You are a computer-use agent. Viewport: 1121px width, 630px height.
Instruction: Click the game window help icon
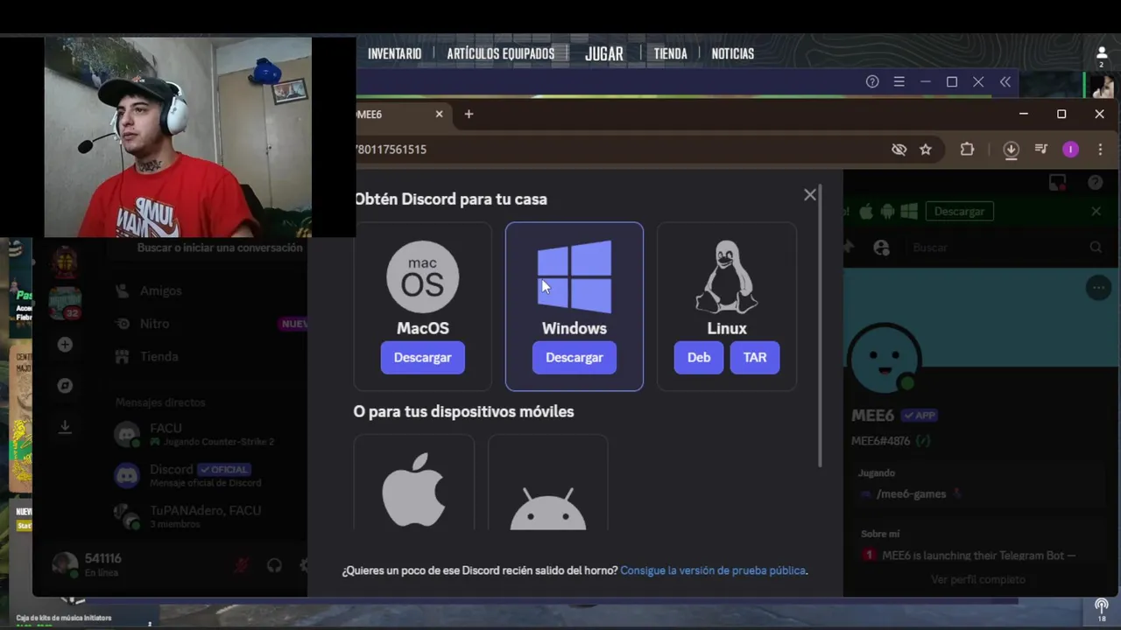(872, 81)
